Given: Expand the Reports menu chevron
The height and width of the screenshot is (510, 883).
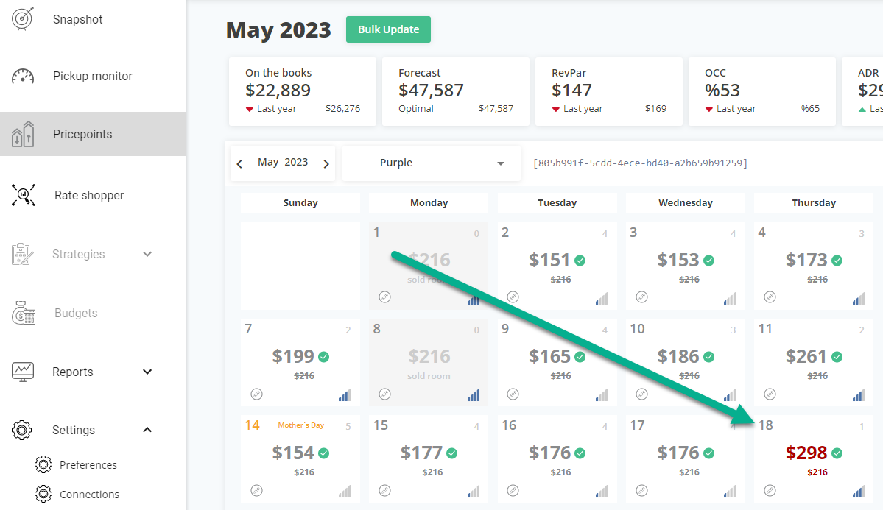Looking at the screenshot, I should pyautogui.click(x=147, y=372).
